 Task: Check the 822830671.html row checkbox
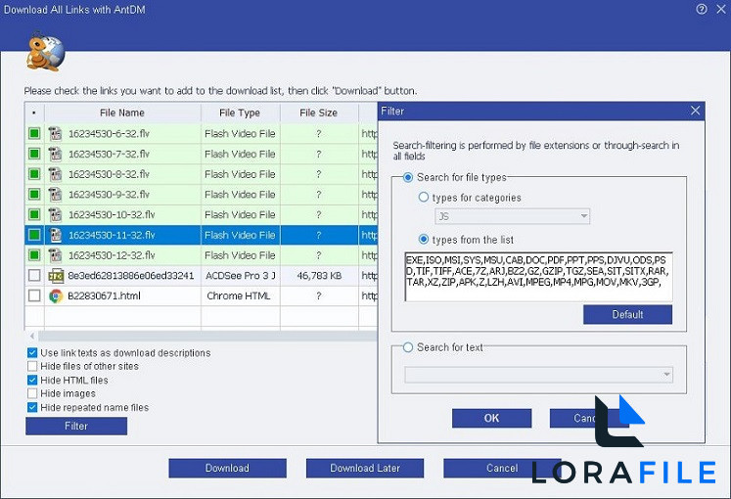[34, 295]
